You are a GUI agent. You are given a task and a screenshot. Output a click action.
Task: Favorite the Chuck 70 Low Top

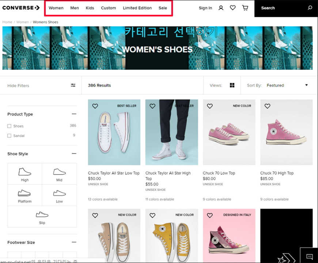[210, 106]
